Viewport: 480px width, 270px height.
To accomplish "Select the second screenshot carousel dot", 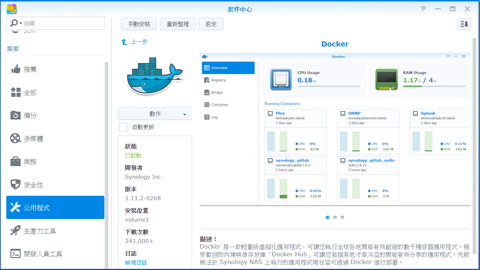I will (335, 218).
